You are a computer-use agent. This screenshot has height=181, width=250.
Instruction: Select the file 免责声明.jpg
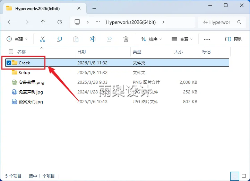click(x=31, y=92)
